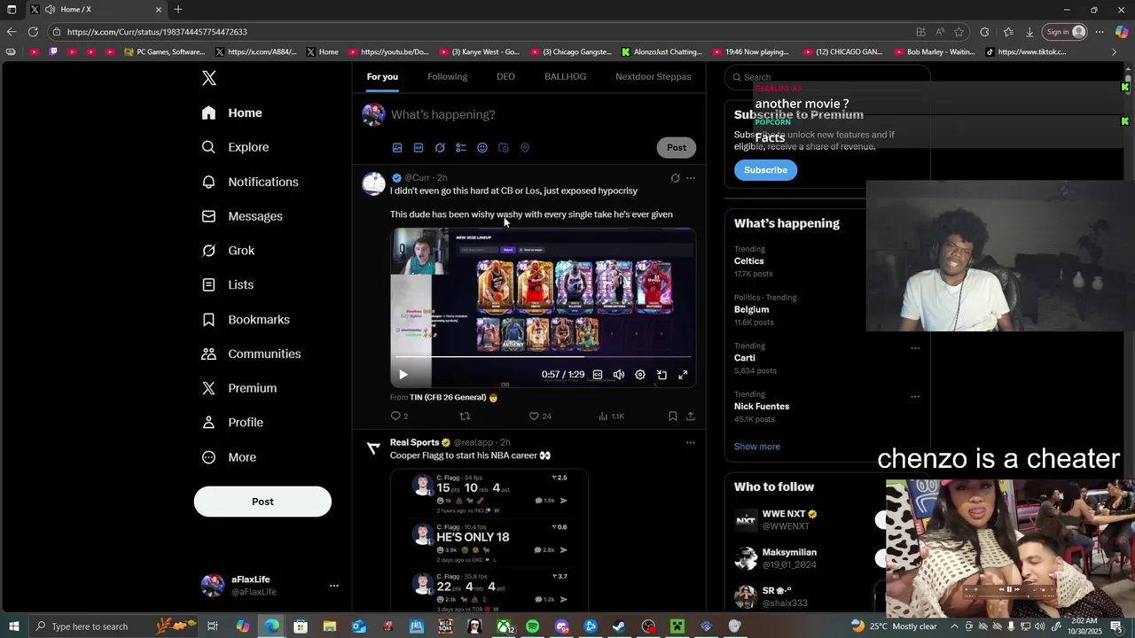Switch to the Following tab

pos(447,77)
